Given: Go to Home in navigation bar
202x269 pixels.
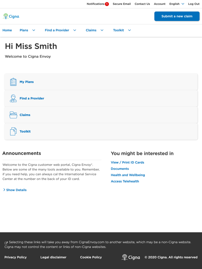Looking at the screenshot, I should 7,30.
